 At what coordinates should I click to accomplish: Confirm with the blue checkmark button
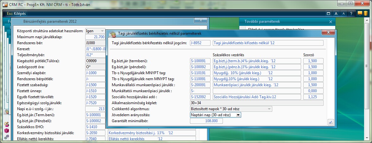(331, 122)
